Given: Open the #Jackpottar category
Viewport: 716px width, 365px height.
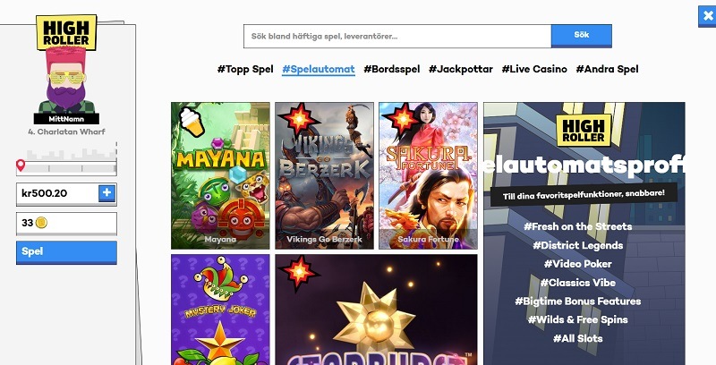Looking at the screenshot, I should [461, 70].
